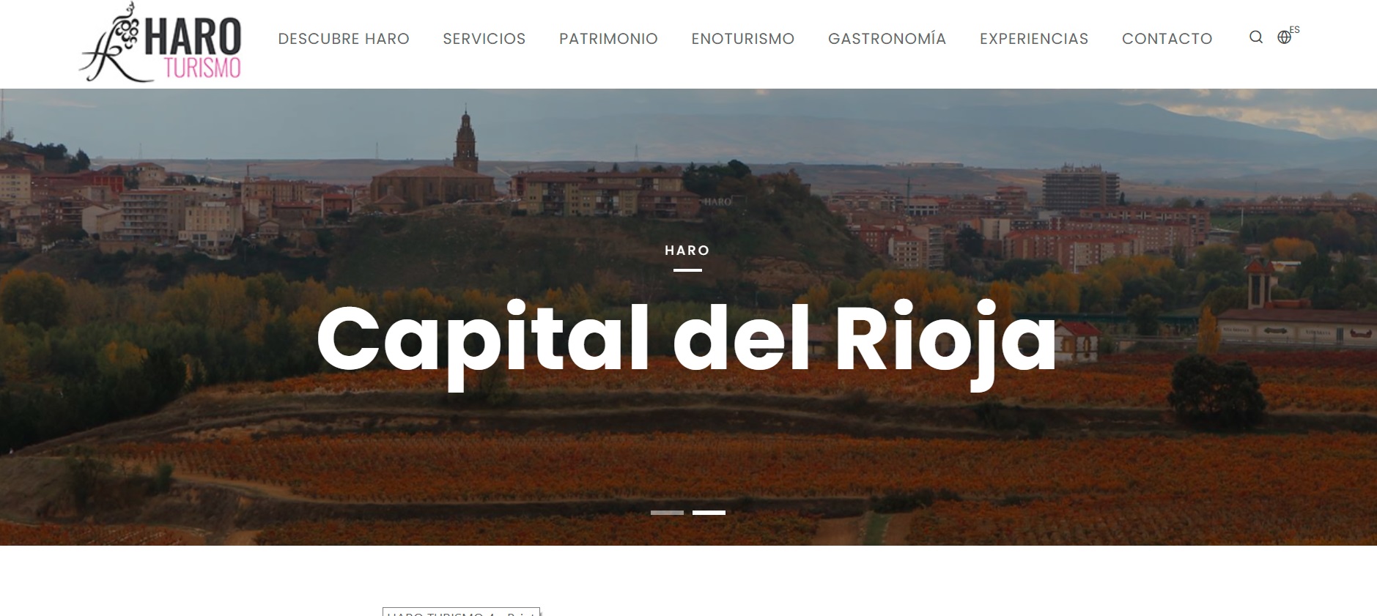Open the globe language selector
Viewport: 1377px width, 616px height.
[x=1284, y=37]
